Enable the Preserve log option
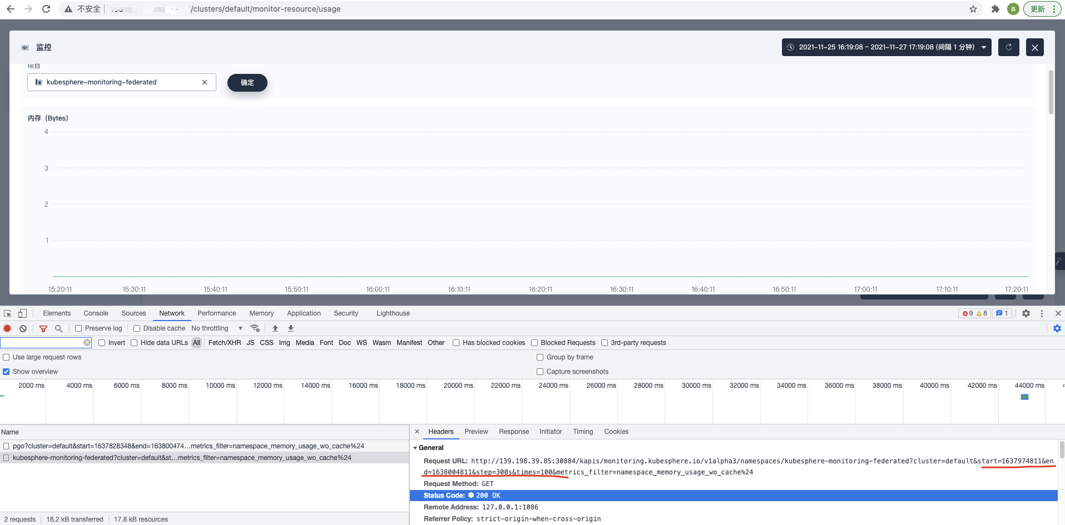 coord(78,328)
